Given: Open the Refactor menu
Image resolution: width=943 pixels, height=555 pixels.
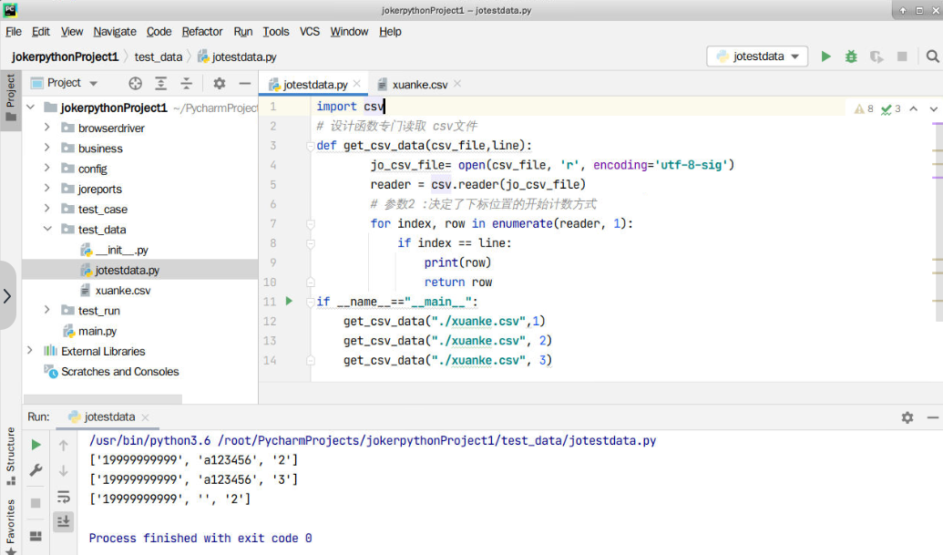Looking at the screenshot, I should pyautogui.click(x=202, y=31).
